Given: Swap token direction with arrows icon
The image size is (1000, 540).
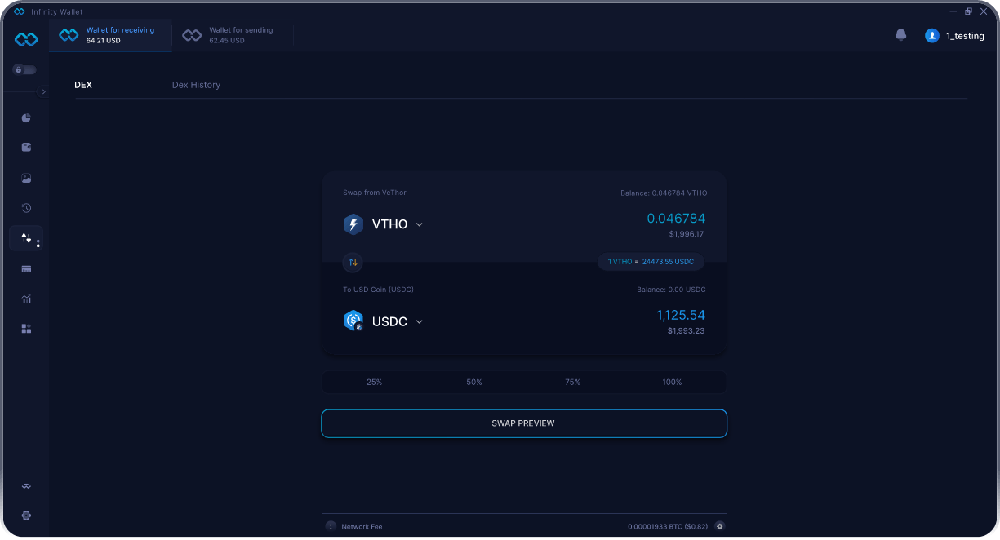Looking at the screenshot, I should click(x=353, y=263).
